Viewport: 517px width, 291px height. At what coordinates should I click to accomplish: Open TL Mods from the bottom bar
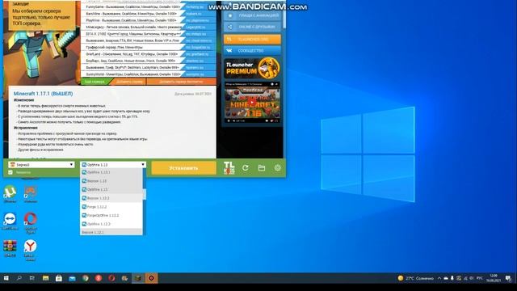coord(229,168)
